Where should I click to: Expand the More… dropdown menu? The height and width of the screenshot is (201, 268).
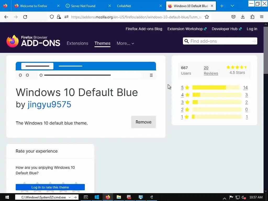pyautogui.click(x=125, y=43)
